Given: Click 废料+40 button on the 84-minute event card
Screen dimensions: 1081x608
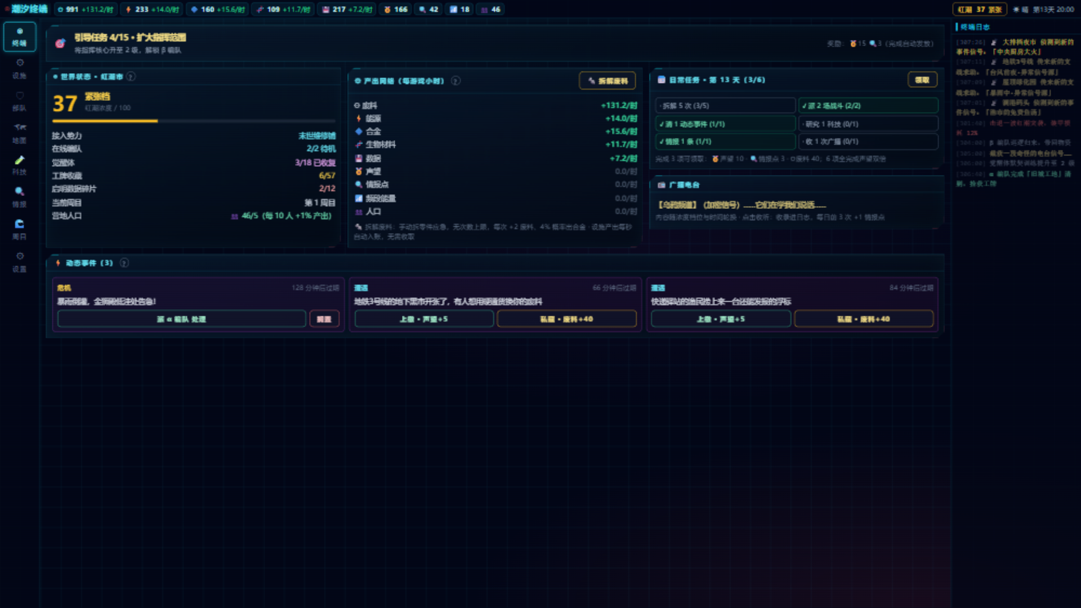Looking at the screenshot, I should tap(864, 319).
